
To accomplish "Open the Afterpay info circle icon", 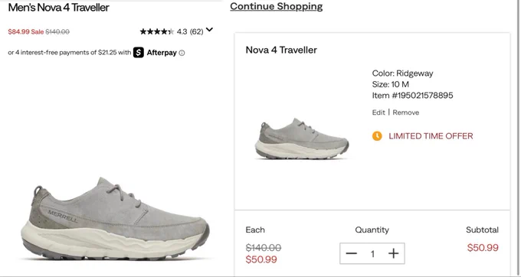I will click(x=182, y=53).
